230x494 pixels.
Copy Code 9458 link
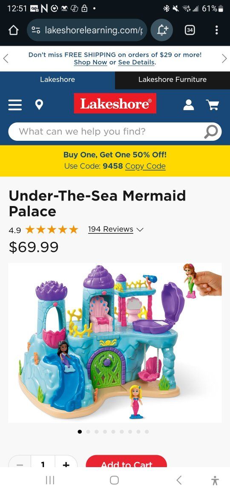click(145, 166)
